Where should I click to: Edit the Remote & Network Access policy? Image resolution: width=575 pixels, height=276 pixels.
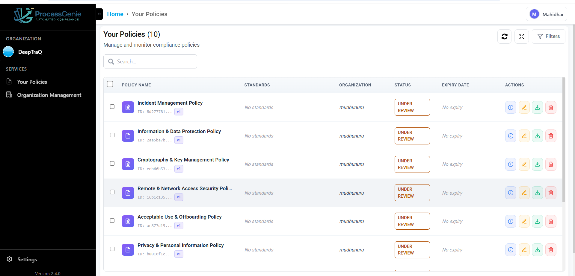pyautogui.click(x=524, y=193)
